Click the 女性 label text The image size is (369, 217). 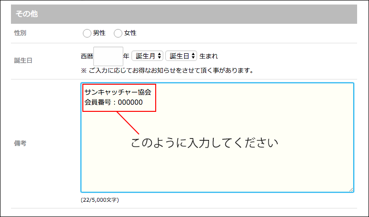point(130,33)
